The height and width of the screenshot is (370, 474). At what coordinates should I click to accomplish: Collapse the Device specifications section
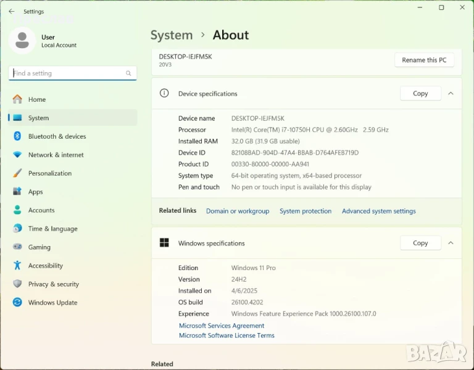pos(451,94)
